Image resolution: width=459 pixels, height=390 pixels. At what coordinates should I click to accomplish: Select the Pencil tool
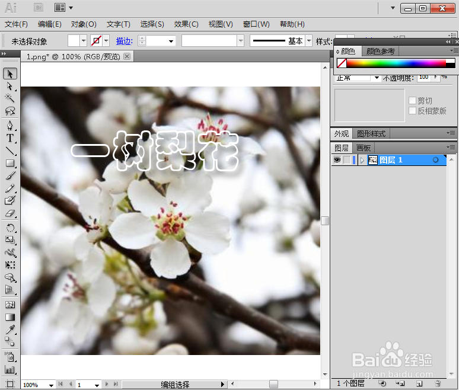tap(10, 188)
